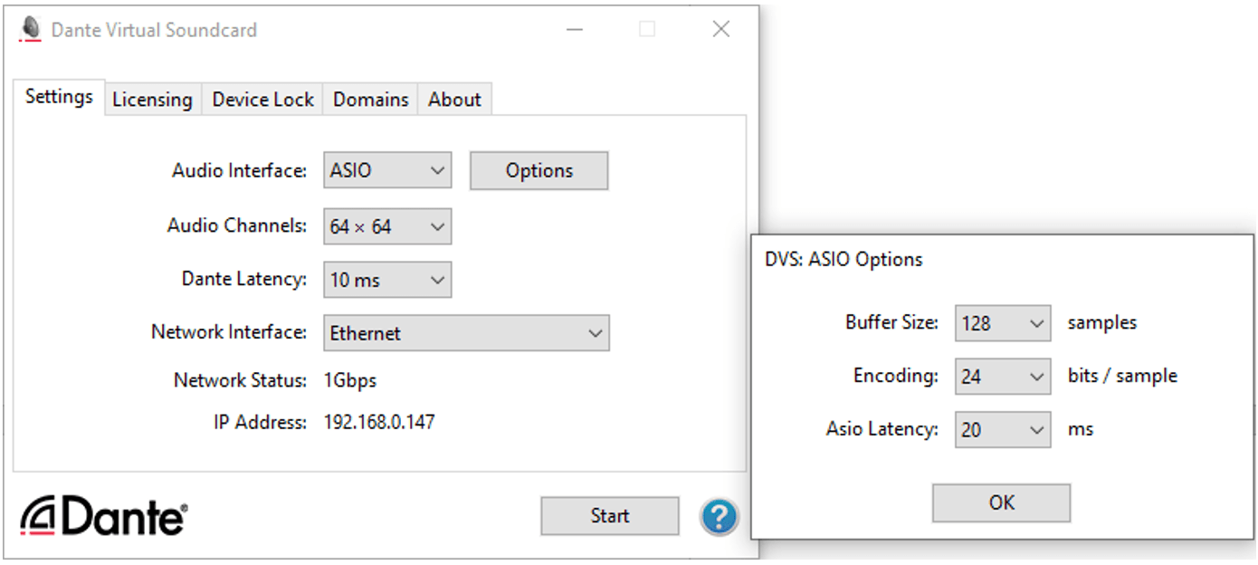Expand the Audio Channels 64 × 64 dropdown
Viewport: 1258px width, 565px height.
[387, 226]
